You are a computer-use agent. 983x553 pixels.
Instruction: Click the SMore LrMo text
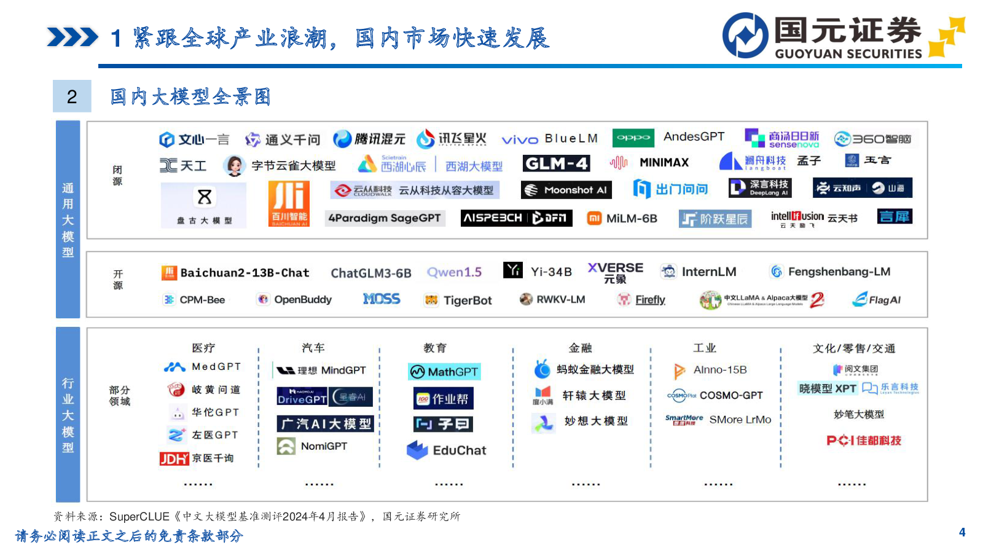click(740, 419)
